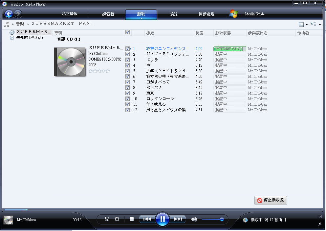The height and width of the screenshot is (231, 326).
Task: Click the now-playing disc icon at bottom left
Action: tap(8, 220)
